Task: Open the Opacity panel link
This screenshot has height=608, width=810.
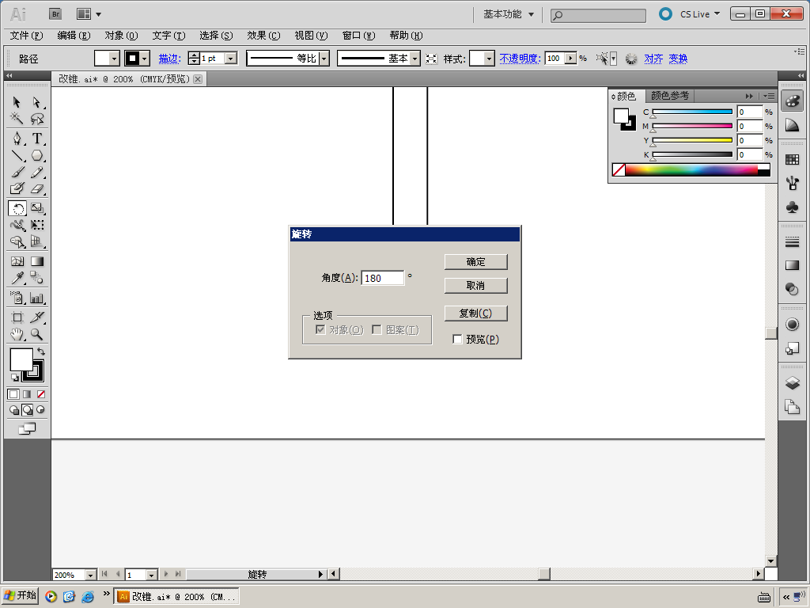Action: (520, 59)
